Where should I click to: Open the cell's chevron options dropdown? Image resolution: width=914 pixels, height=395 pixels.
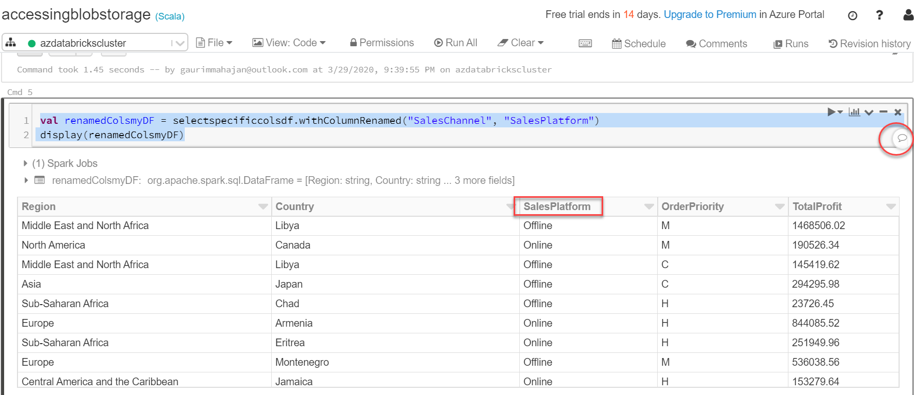point(869,112)
